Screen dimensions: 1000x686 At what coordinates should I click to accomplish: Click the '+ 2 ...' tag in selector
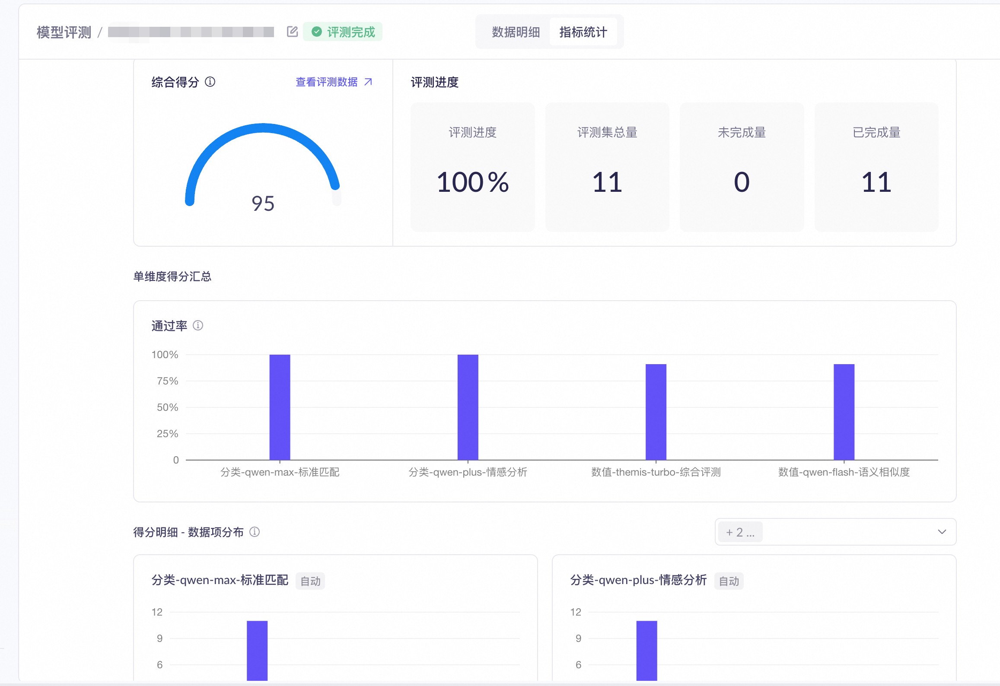point(739,532)
